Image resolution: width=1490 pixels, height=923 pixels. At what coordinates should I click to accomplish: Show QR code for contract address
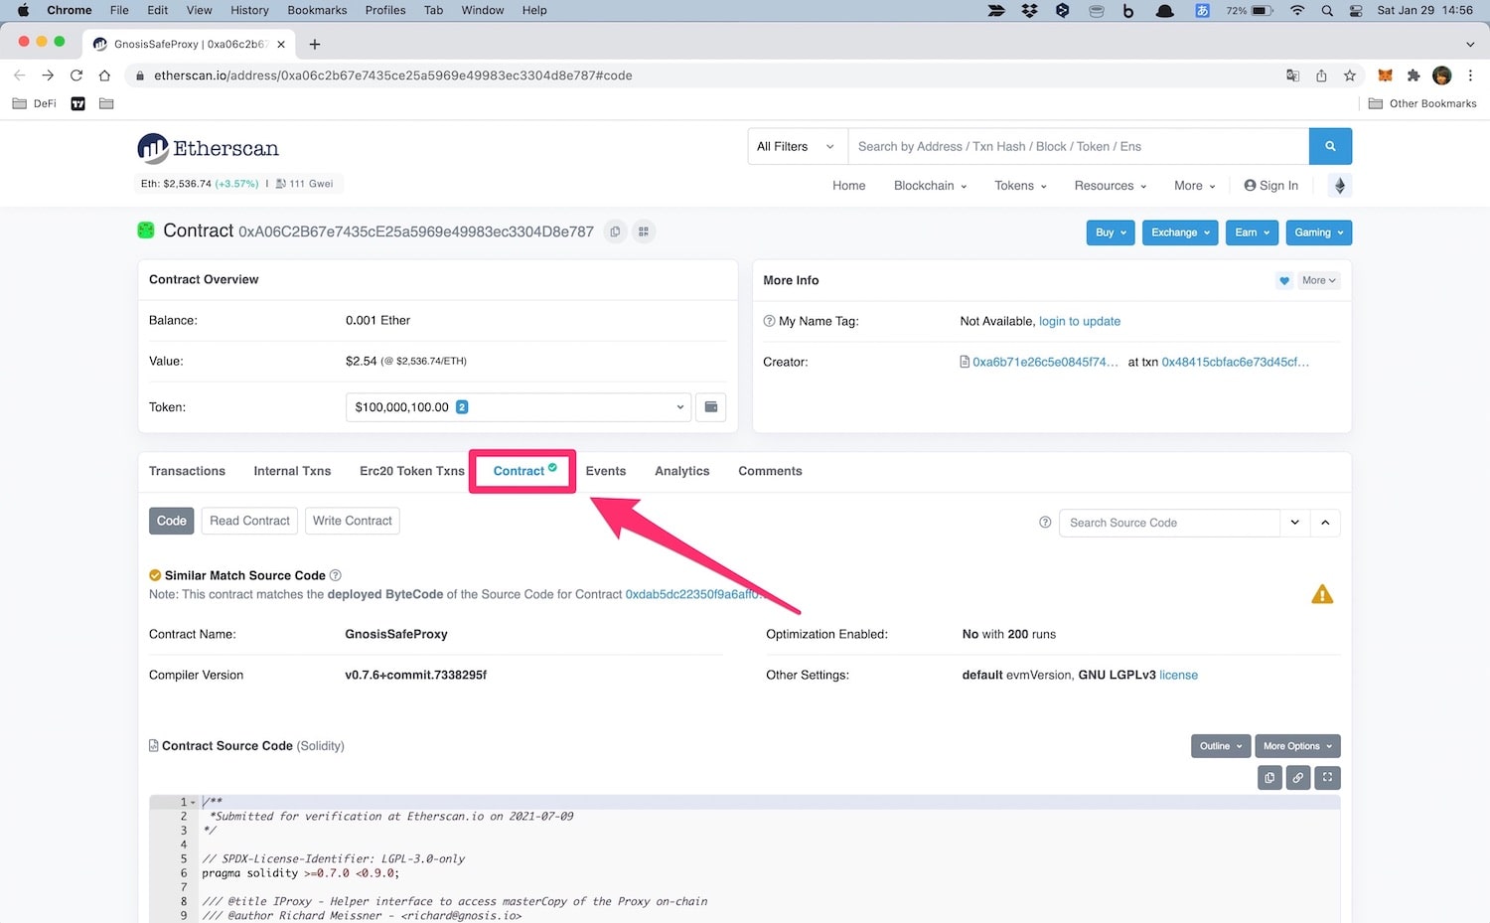(644, 231)
